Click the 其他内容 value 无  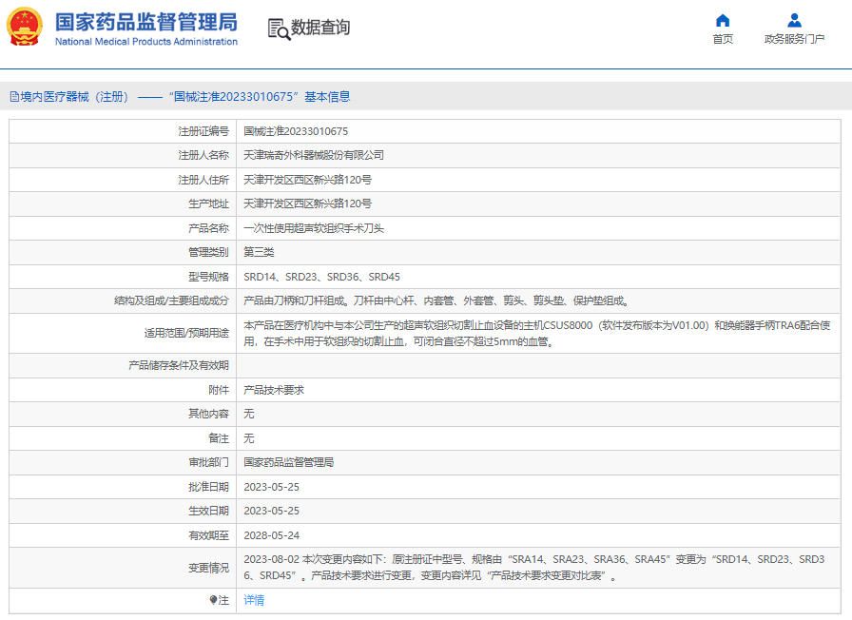(x=249, y=414)
